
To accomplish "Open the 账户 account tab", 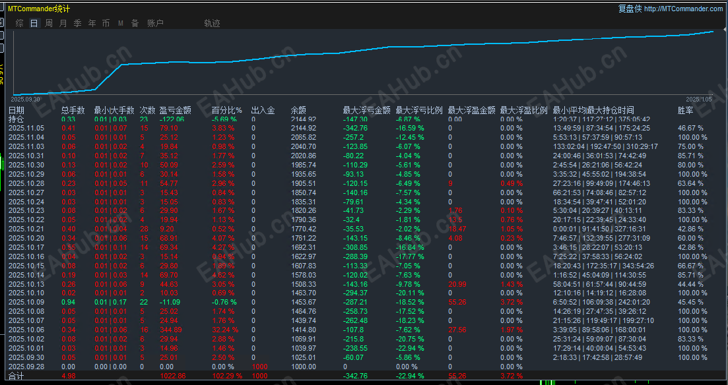I will tap(155, 23).
